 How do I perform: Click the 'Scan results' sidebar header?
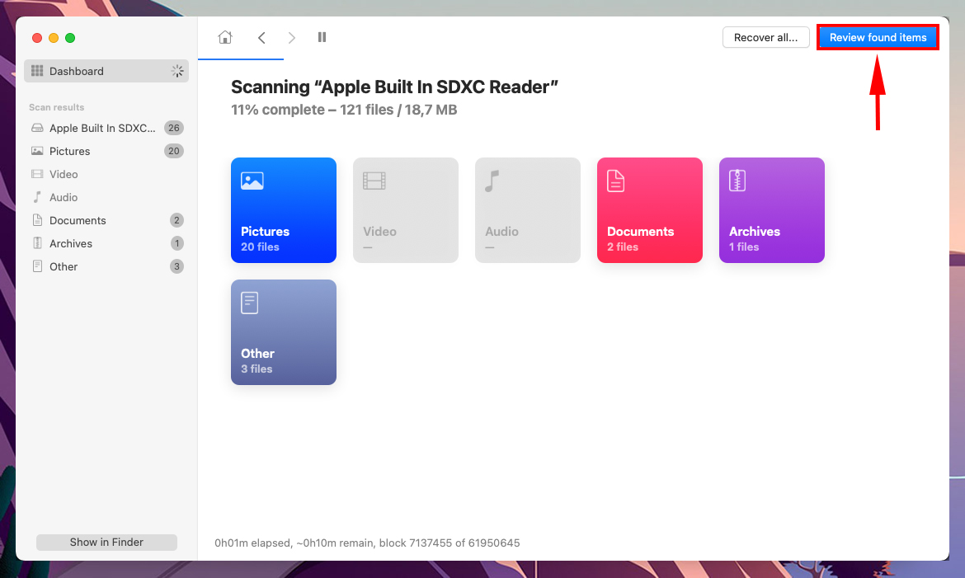pyautogui.click(x=57, y=107)
